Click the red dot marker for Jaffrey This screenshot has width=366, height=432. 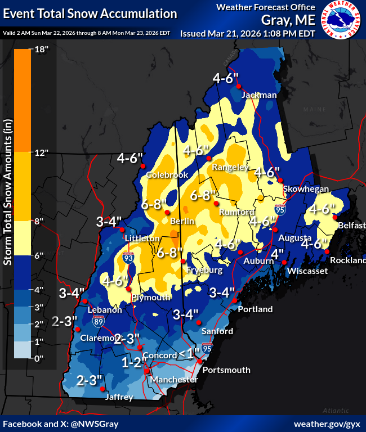point(102,389)
